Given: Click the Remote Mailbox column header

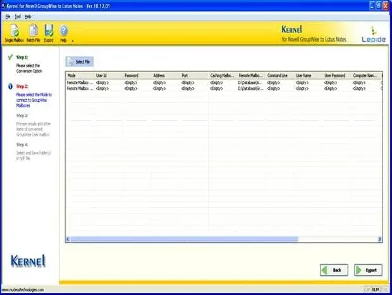Looking at the screenshot, I should point(251,75).
